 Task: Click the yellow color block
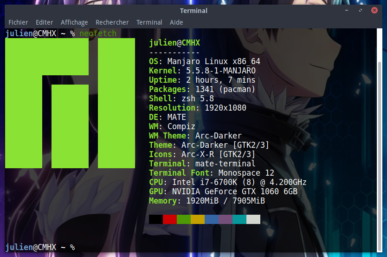click(198, 219)
